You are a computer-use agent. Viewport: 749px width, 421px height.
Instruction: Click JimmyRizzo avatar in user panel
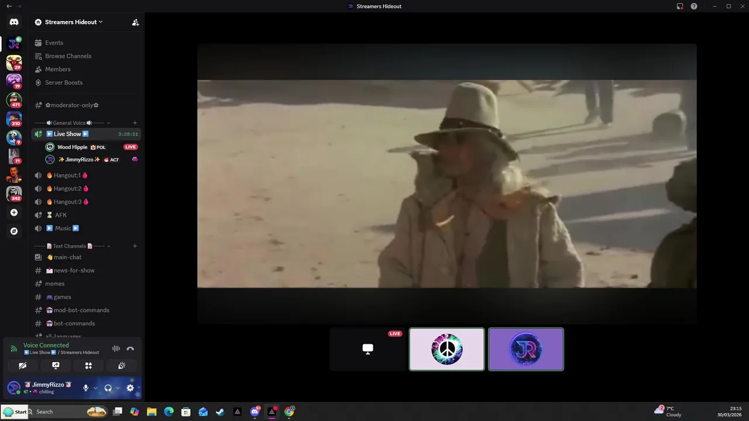[14, 388]
